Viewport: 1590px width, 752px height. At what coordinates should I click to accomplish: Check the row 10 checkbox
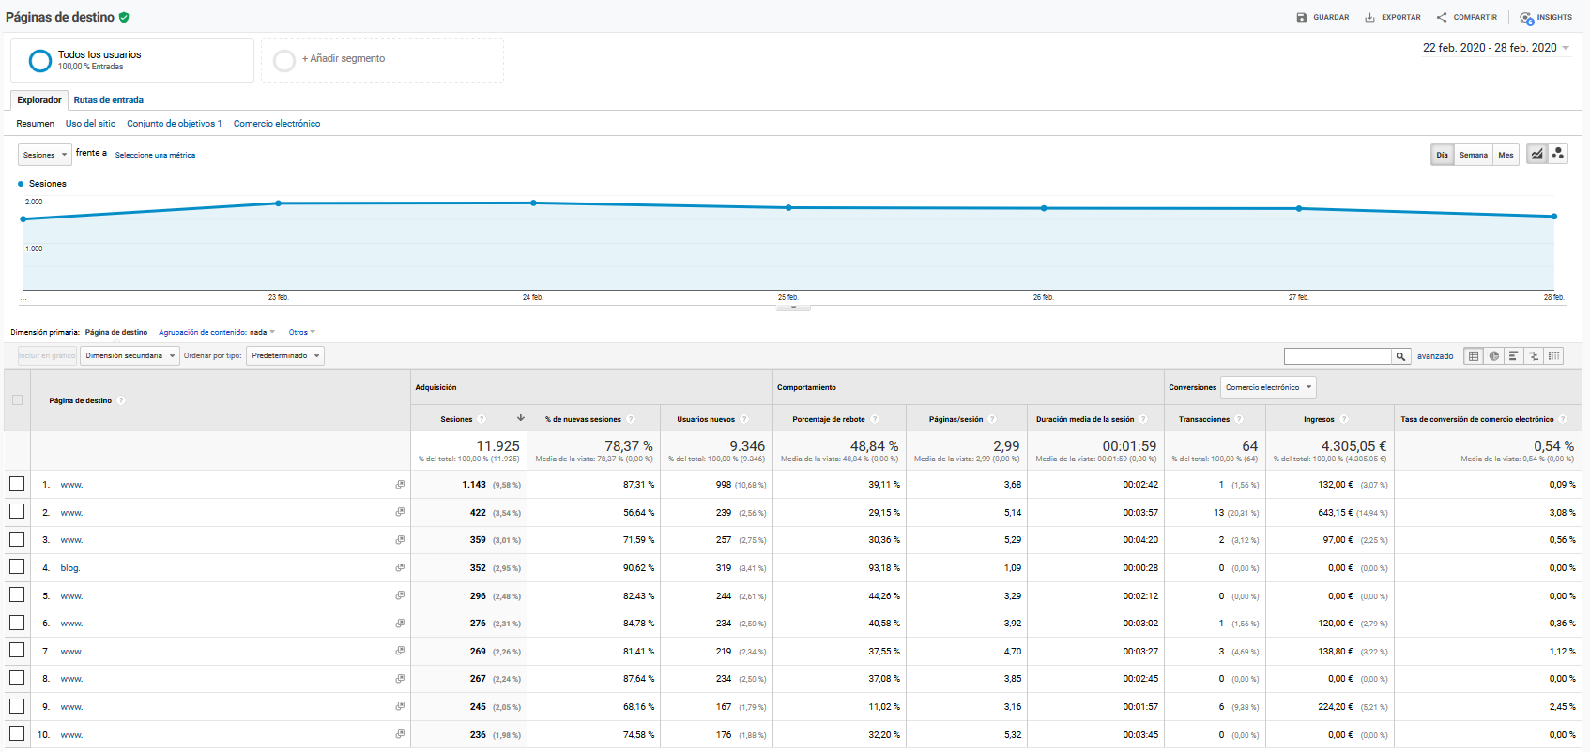pos(17,734)
